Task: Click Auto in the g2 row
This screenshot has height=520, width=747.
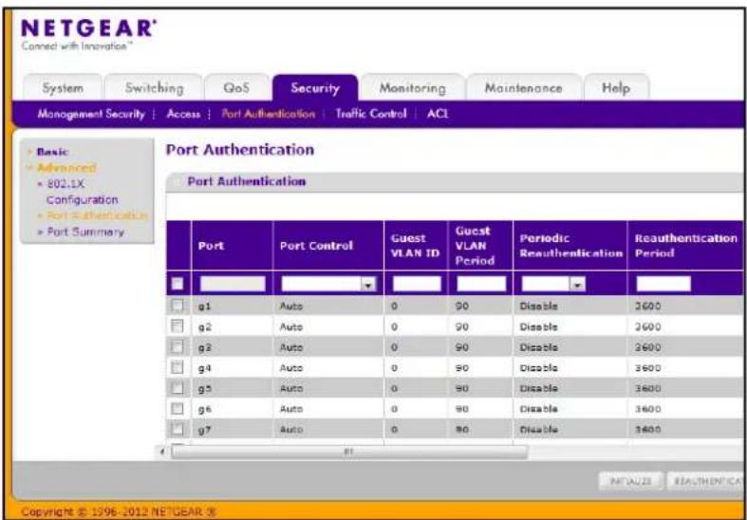Action: coord(291,326)
